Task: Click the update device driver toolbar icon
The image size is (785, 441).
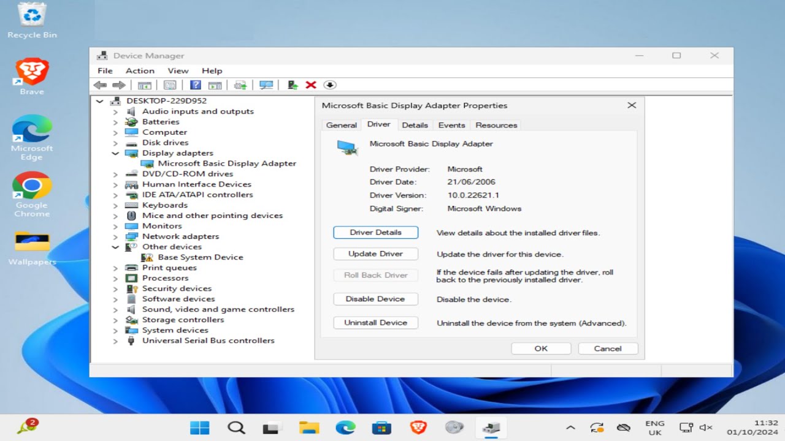Action: coord(293,85)
